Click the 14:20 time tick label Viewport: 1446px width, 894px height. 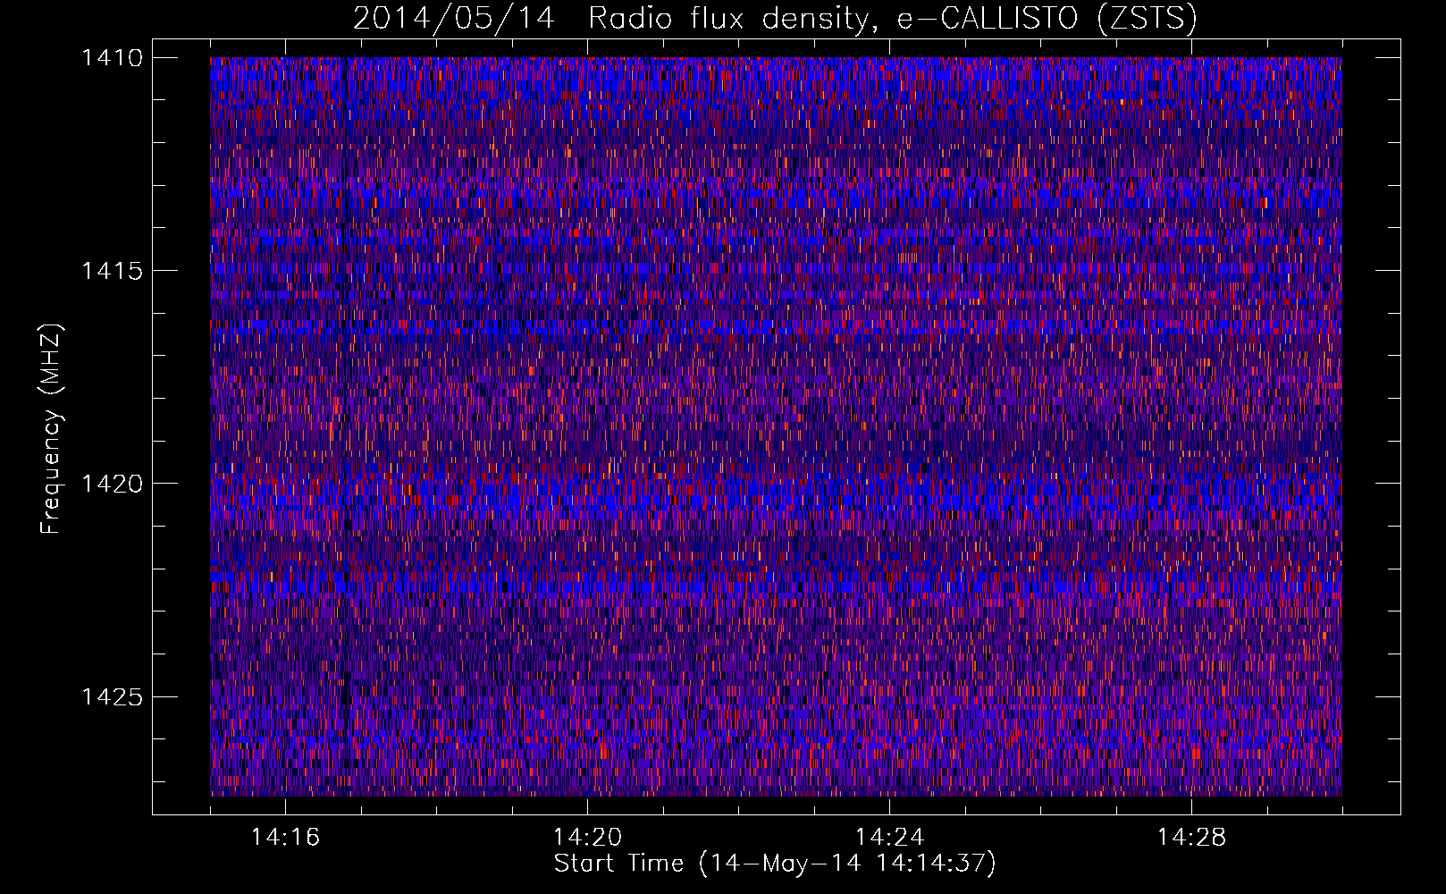(x=587, y=838)
